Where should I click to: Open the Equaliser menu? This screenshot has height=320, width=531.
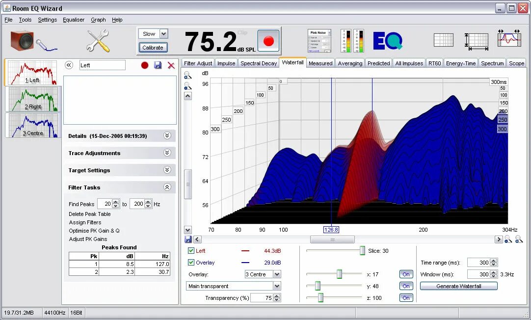73,20
